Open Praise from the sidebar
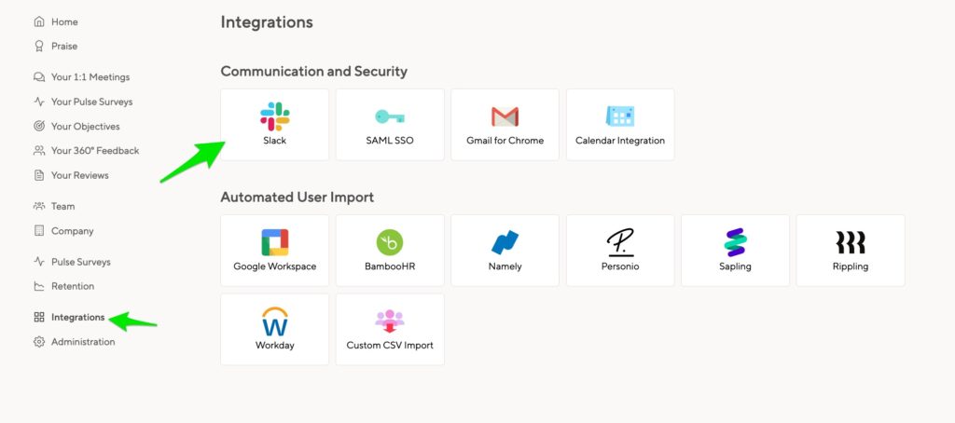Screen dimensions: 955x423 [x=64, y=47]
